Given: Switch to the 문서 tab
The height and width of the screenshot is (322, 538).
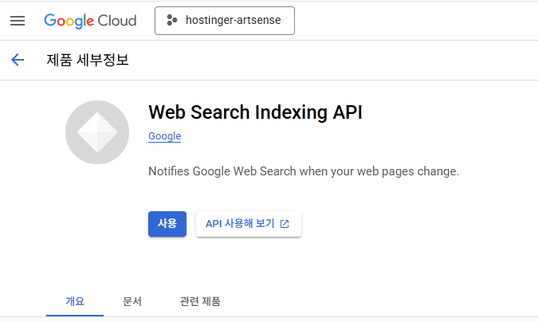Looking at the screenshot, I should point(132,301).
